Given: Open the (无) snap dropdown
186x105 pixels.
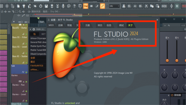Looking at the screenshot, I should 114,6.
